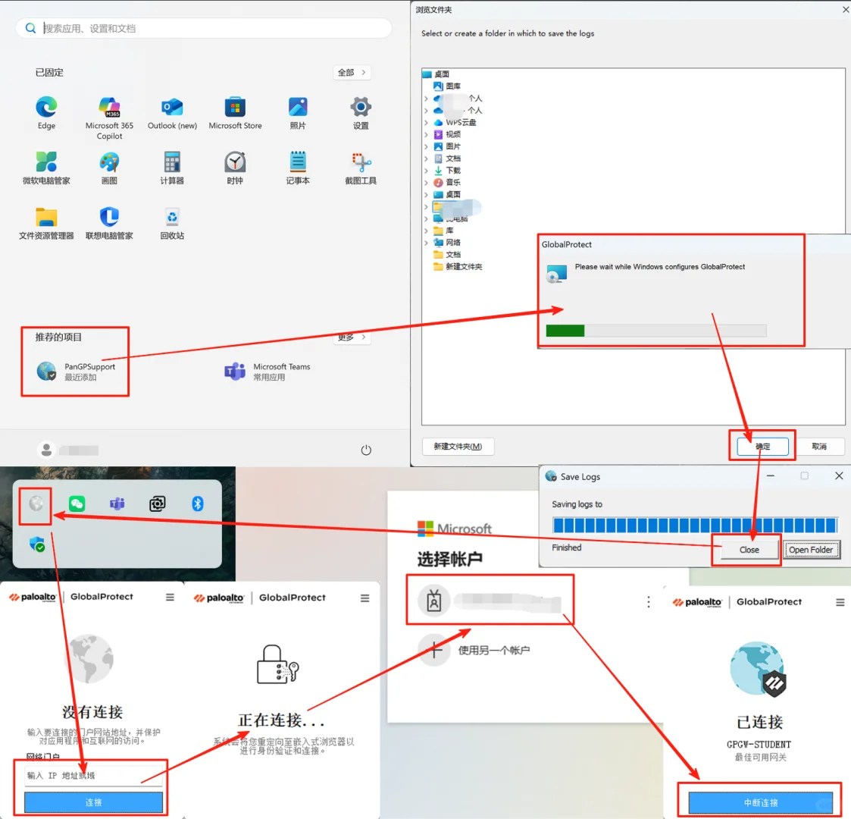Expand the 文档 tree node with arrow
Viewport: 851px width, 819px height.
click(426, 158)
